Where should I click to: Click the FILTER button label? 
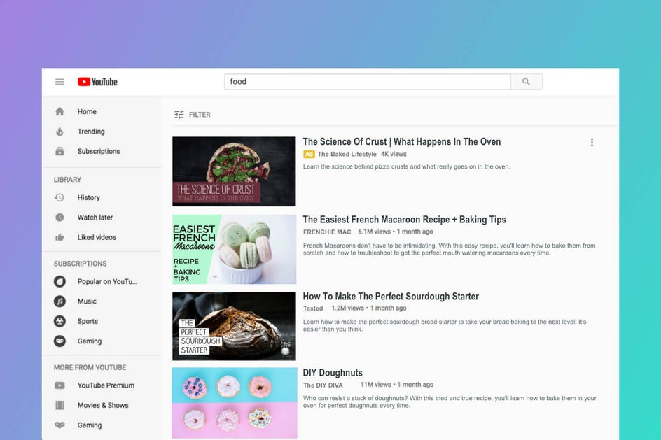coord(200,115)
